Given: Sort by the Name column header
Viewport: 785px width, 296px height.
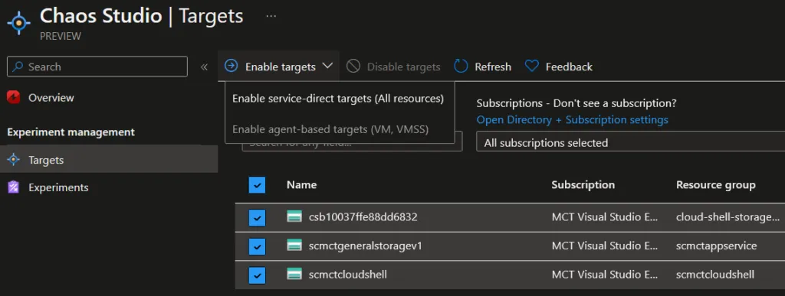Looking at the screenshot, I should (301, 184).
